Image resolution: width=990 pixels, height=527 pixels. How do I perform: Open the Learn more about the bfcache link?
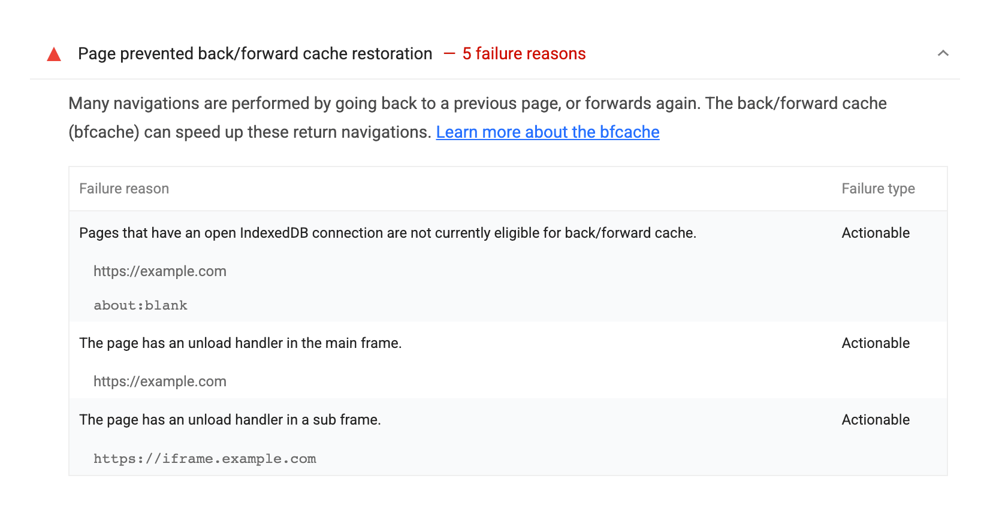point(547,132)
